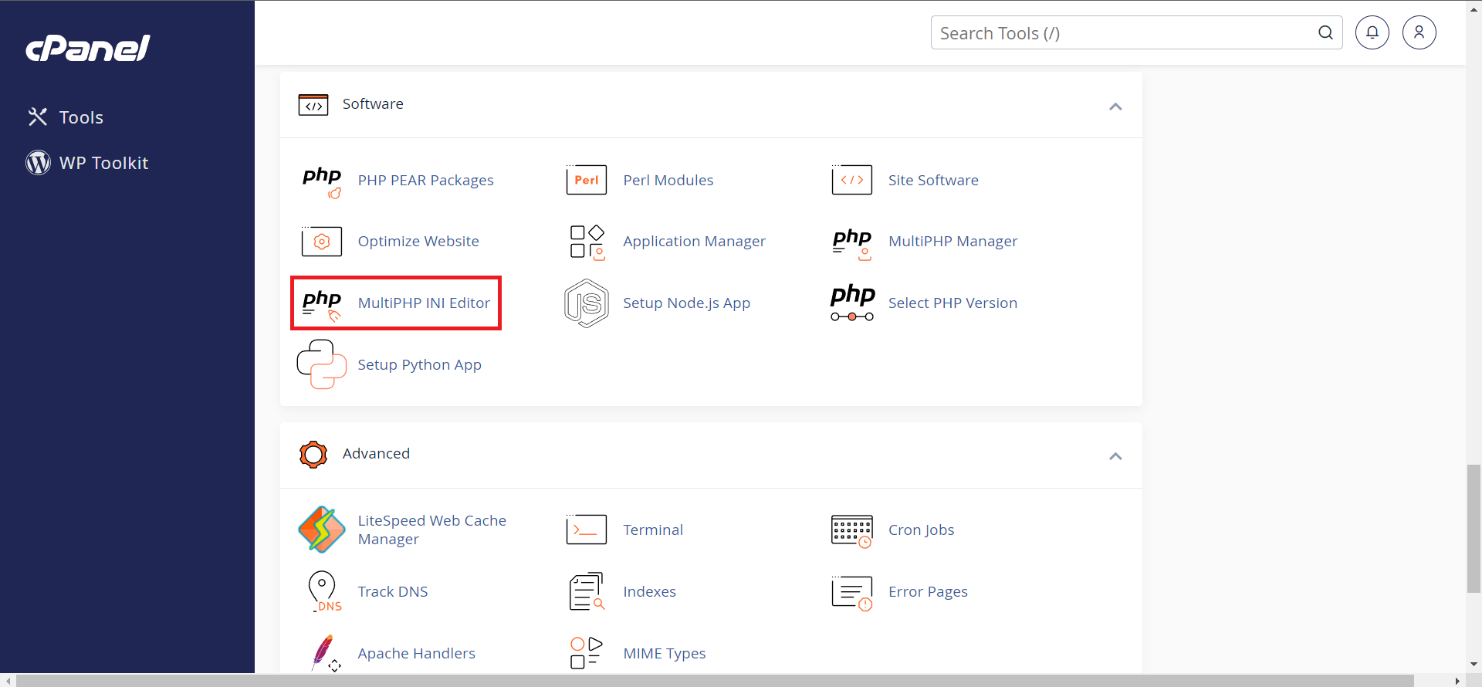Collapse the Software section

pyautogui.click(x=1115, y=107)
